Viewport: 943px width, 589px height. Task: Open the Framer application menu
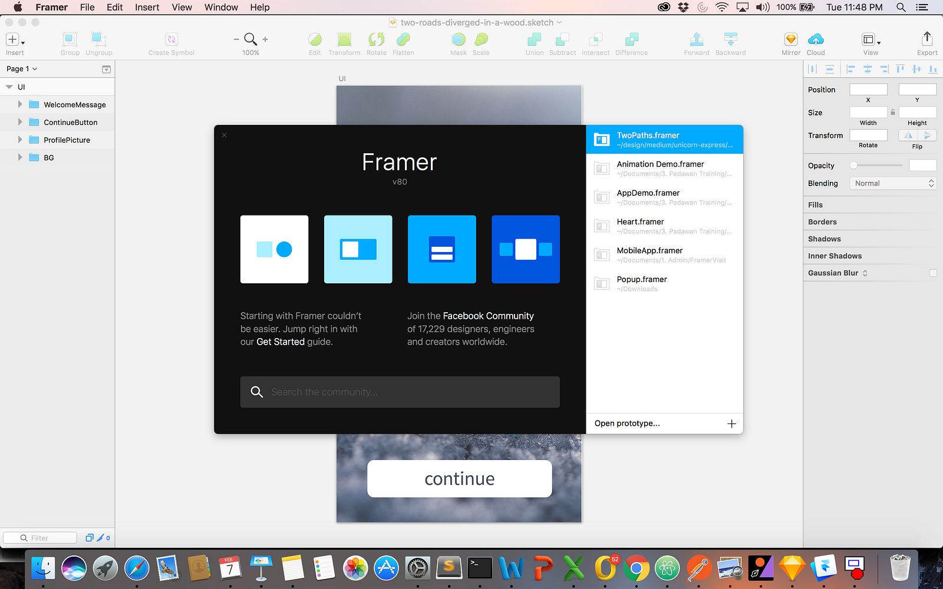pos(52,7)
